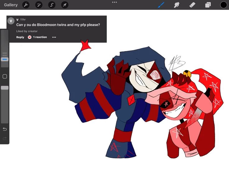Select the Paint brush tool
The image size is (229, 171).
click(161, 5)
